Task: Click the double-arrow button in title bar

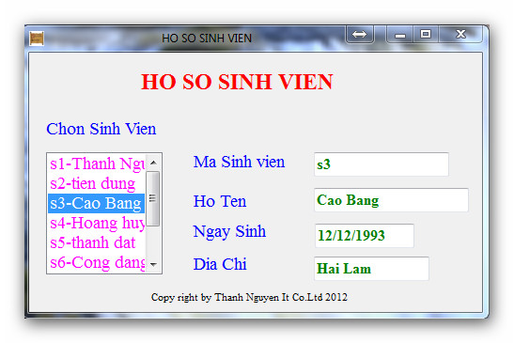Action: (360, 34)
